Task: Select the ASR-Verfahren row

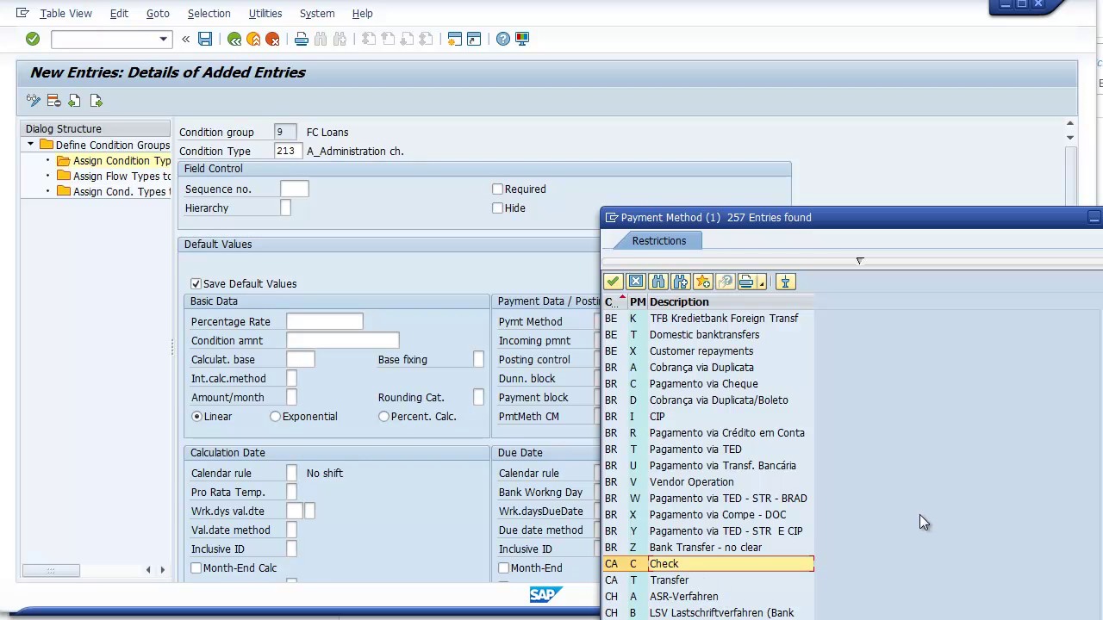Action: [708, 596]
